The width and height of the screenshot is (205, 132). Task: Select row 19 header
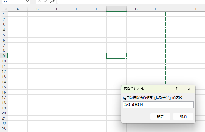[x=4, y=108]
